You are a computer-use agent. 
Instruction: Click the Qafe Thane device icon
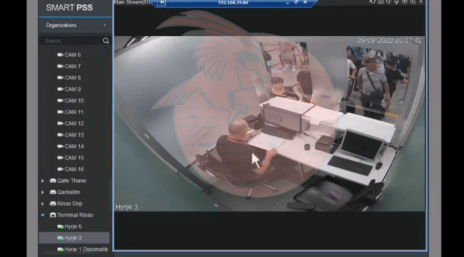click(53, 181)
